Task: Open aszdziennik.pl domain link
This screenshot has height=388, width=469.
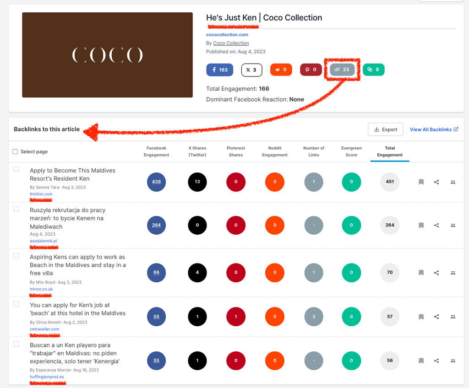Action: coord(44,241)
